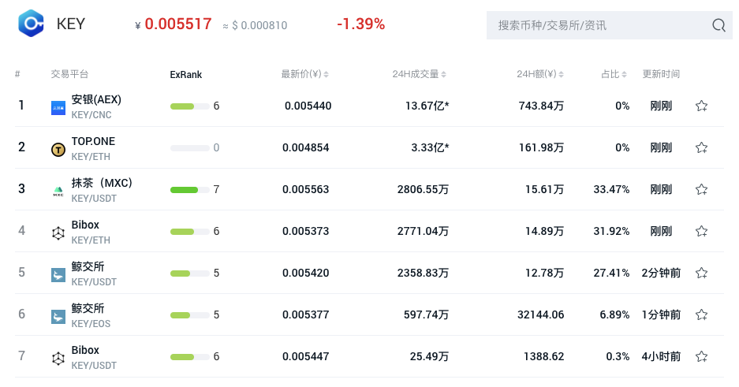Open Bibox link in row 4
Image resolution: width=739 pixels, height=387 pixels.
85,225
